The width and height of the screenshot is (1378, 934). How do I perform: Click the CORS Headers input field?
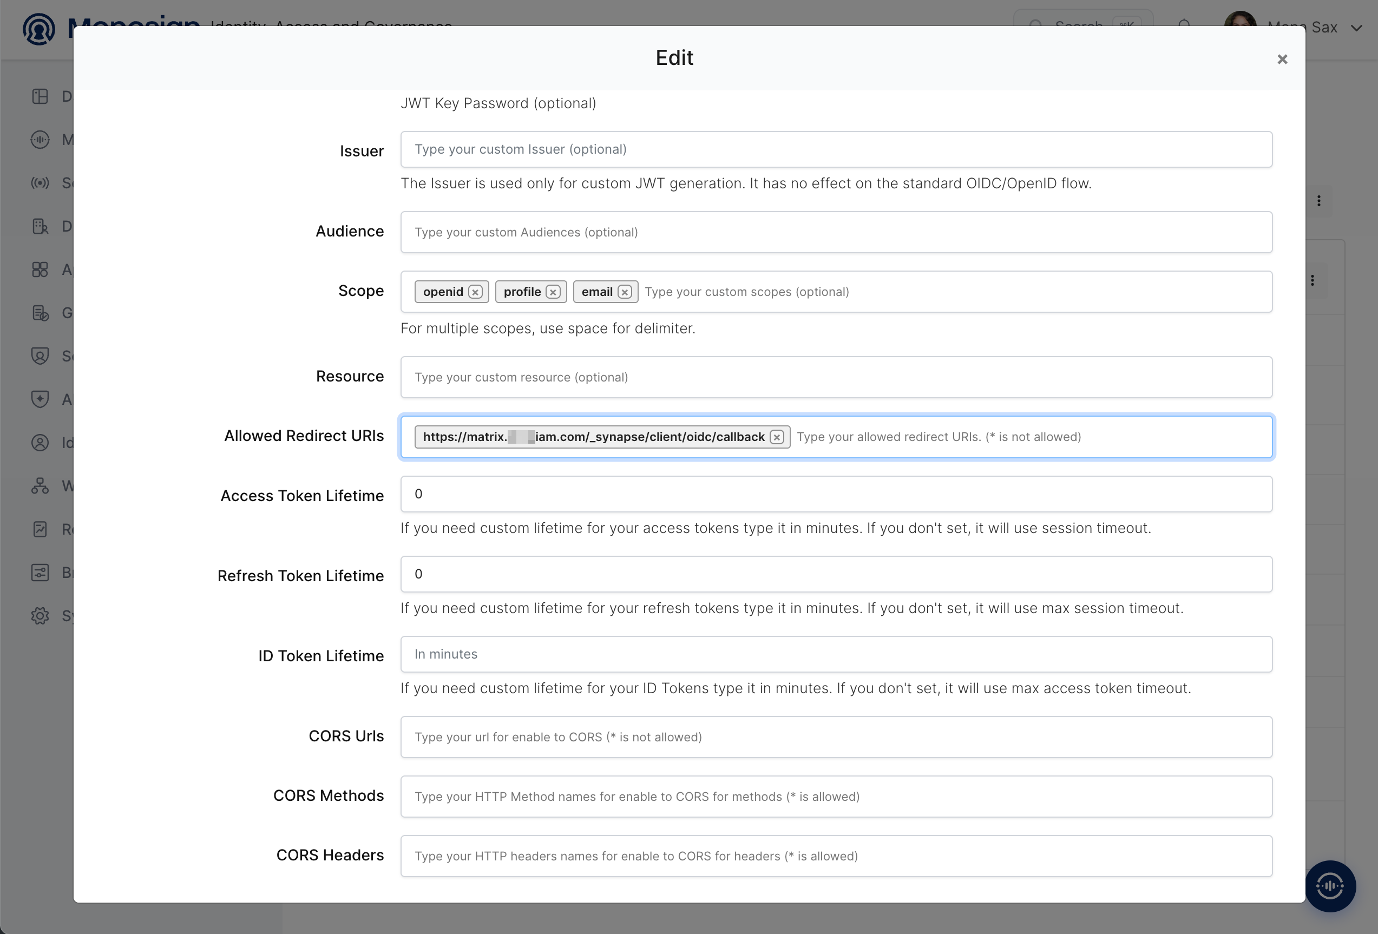click(x=836, y=857)
